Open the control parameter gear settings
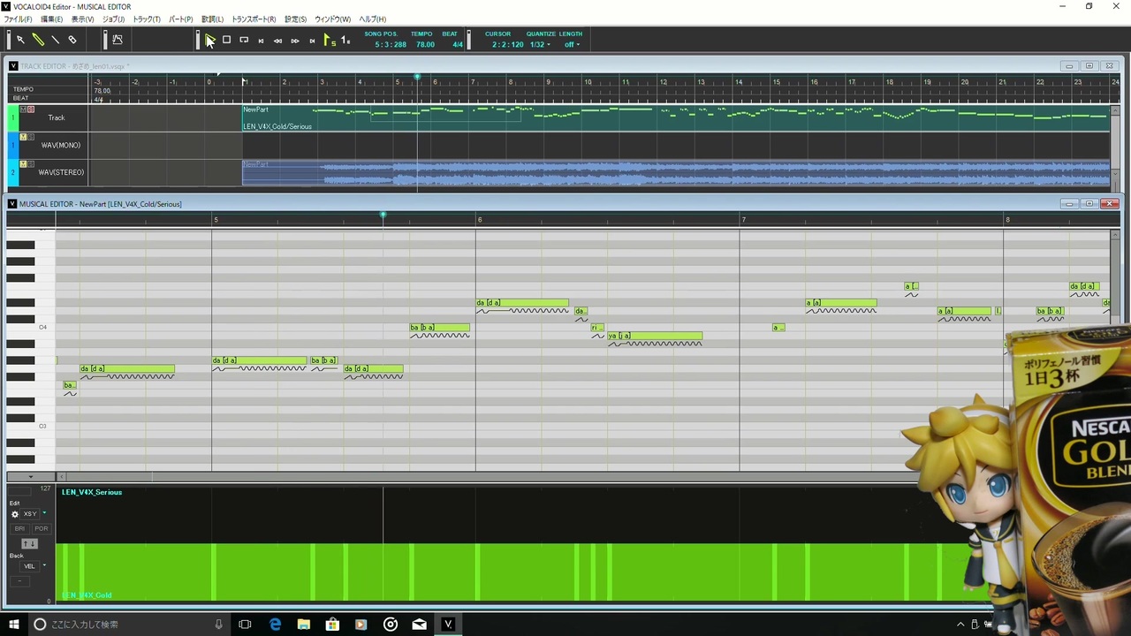The image size is (1131, 636). (14, 514)
